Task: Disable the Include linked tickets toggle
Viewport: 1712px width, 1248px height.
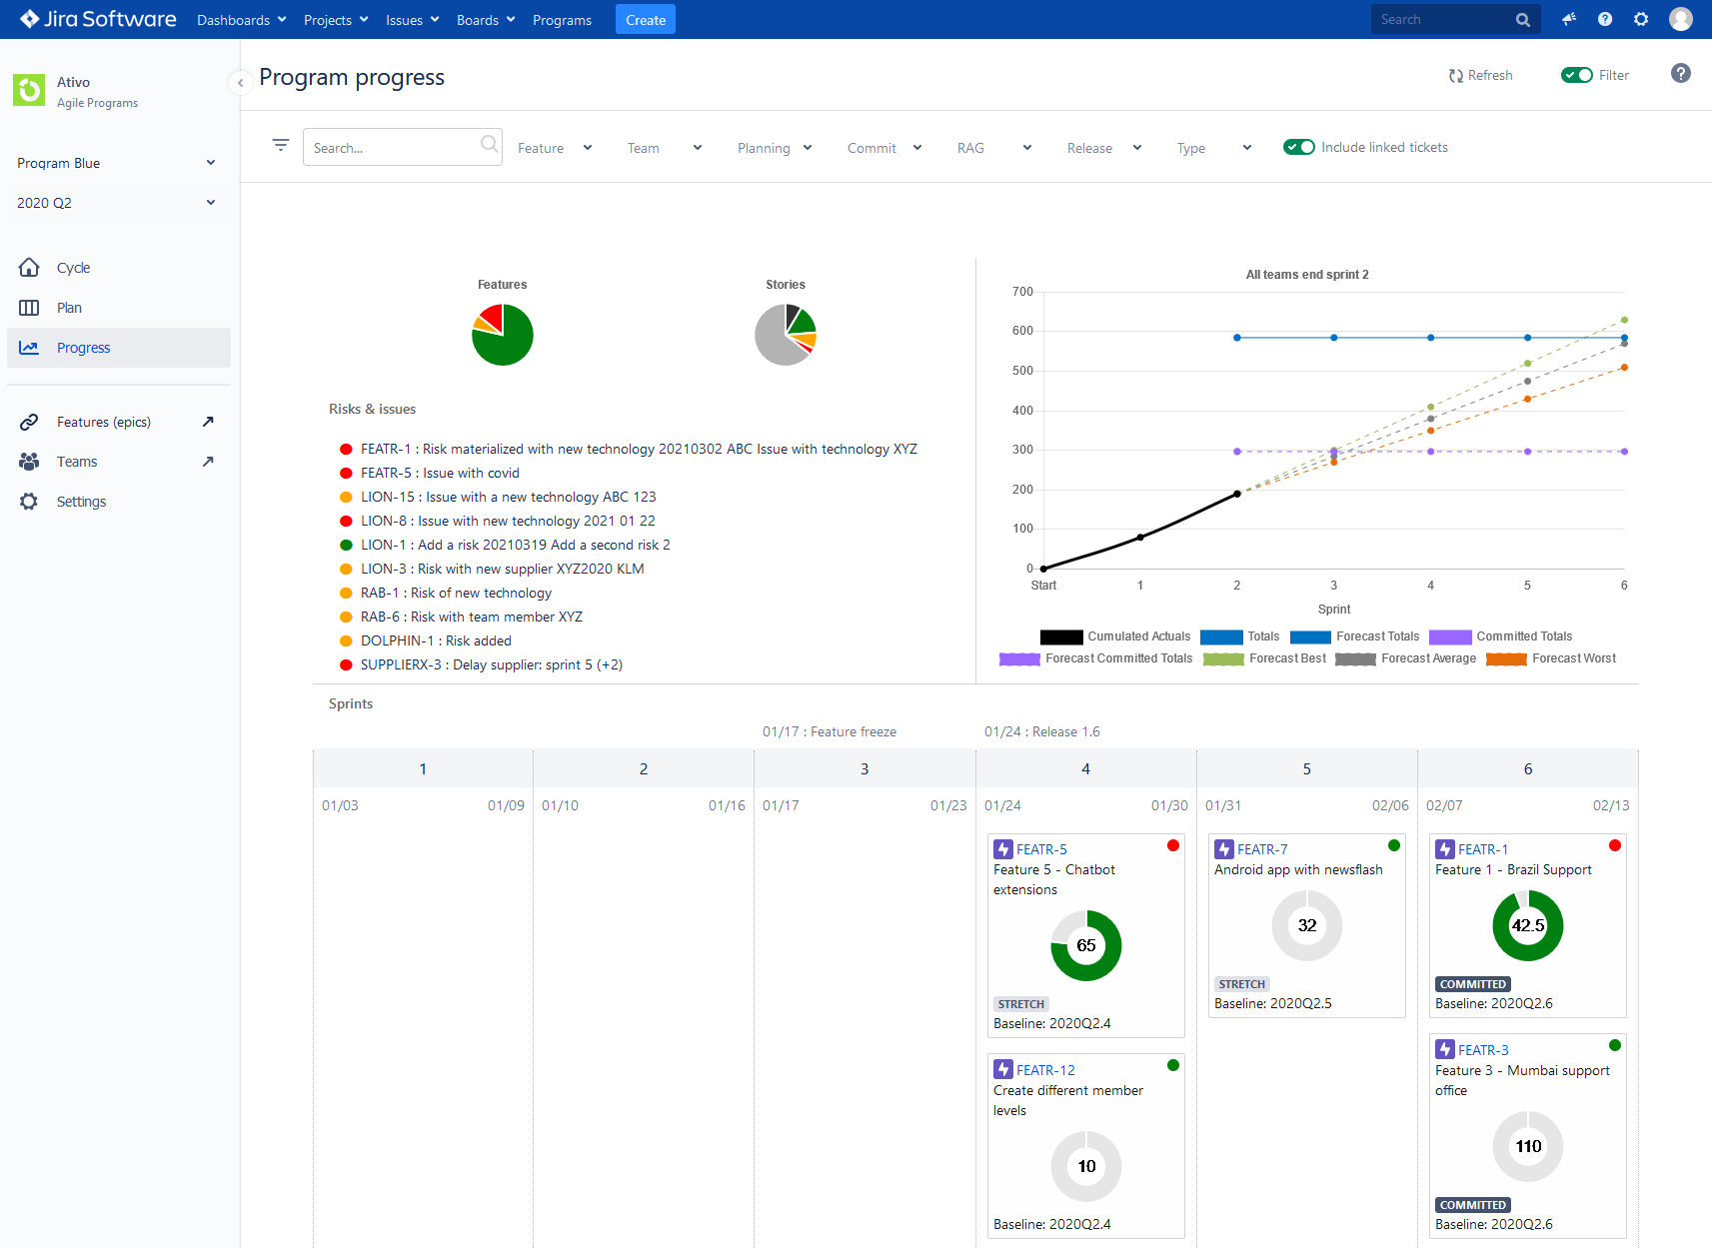Action: [x=1298, y=147]
